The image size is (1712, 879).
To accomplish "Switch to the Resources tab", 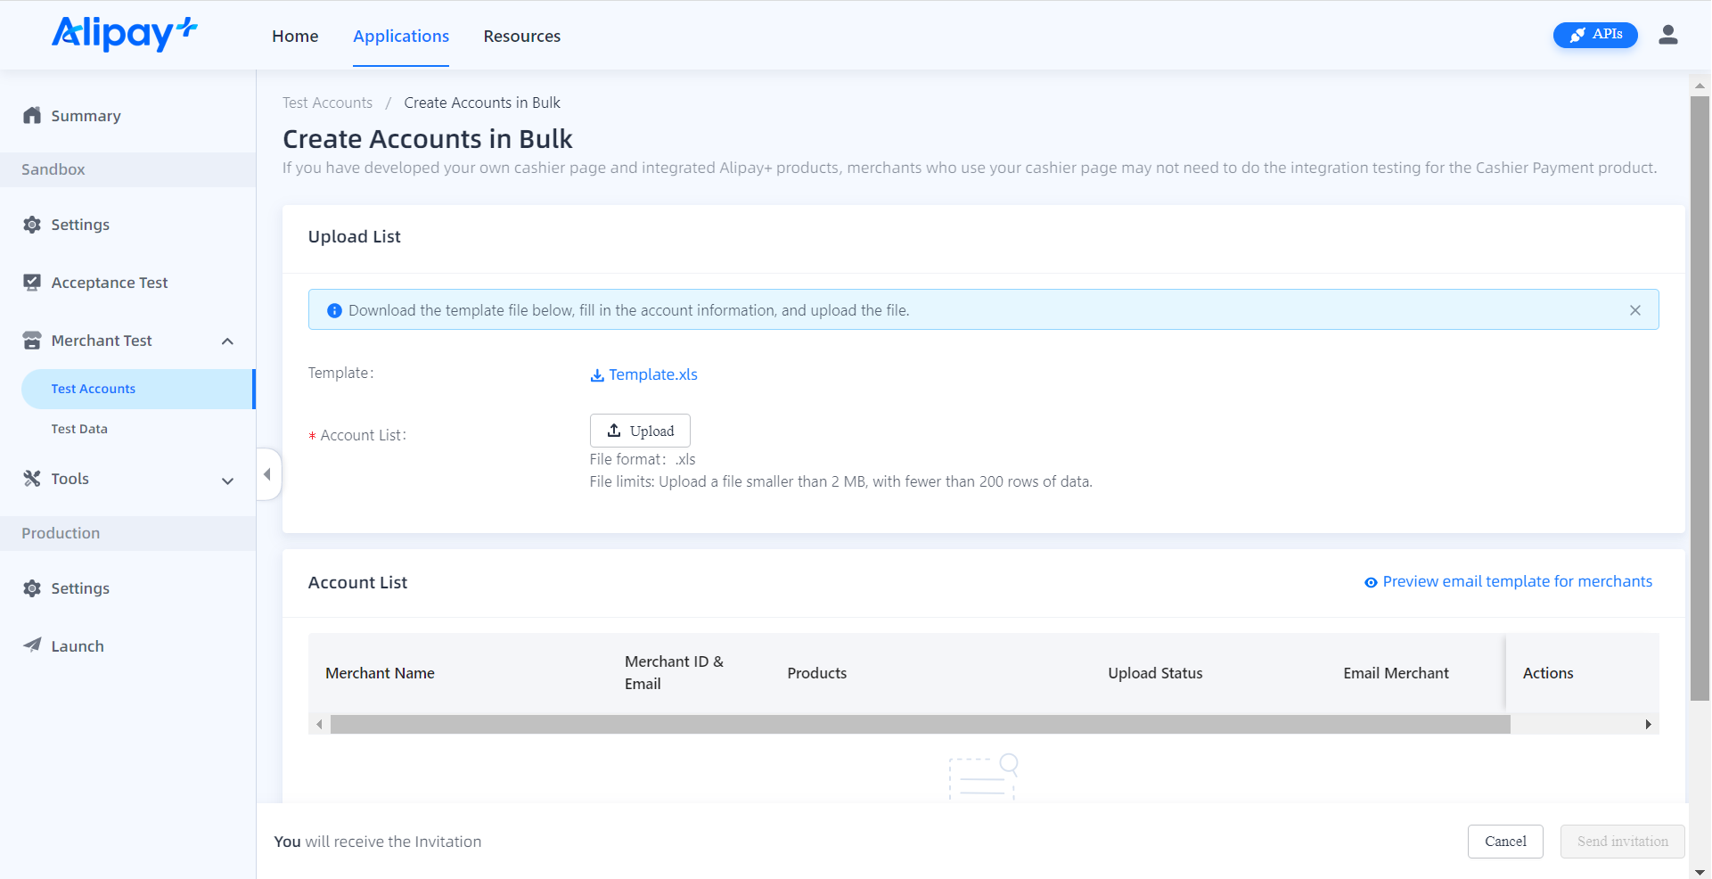I will point(521,36).
